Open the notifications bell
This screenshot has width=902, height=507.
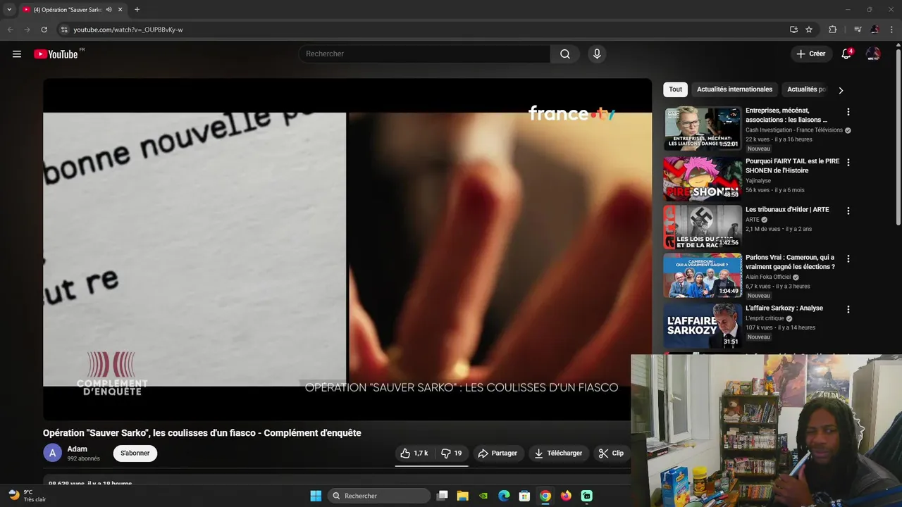coord(846,54)
